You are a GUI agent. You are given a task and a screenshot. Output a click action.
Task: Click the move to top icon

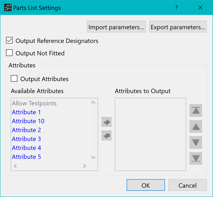coord(196,111)
